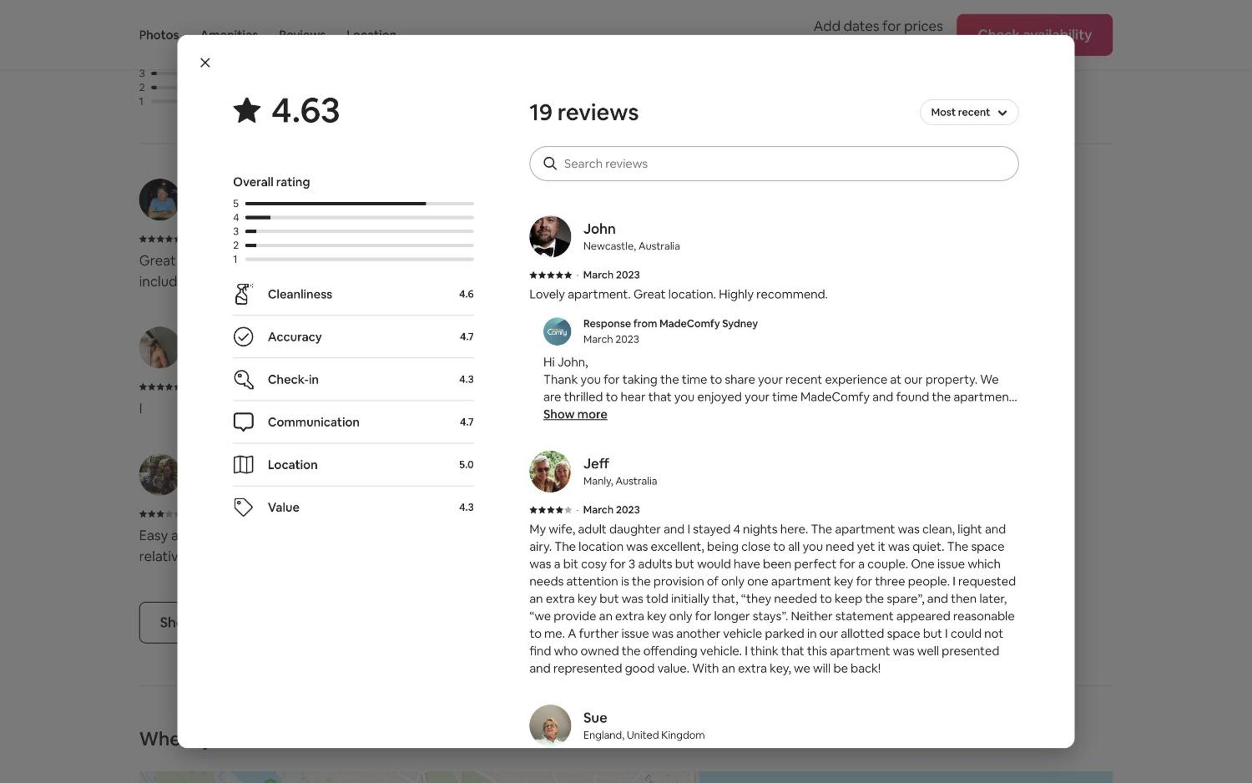Click the large star icon beside 4.63
1252x783 pixels.
tap(247, 110)
